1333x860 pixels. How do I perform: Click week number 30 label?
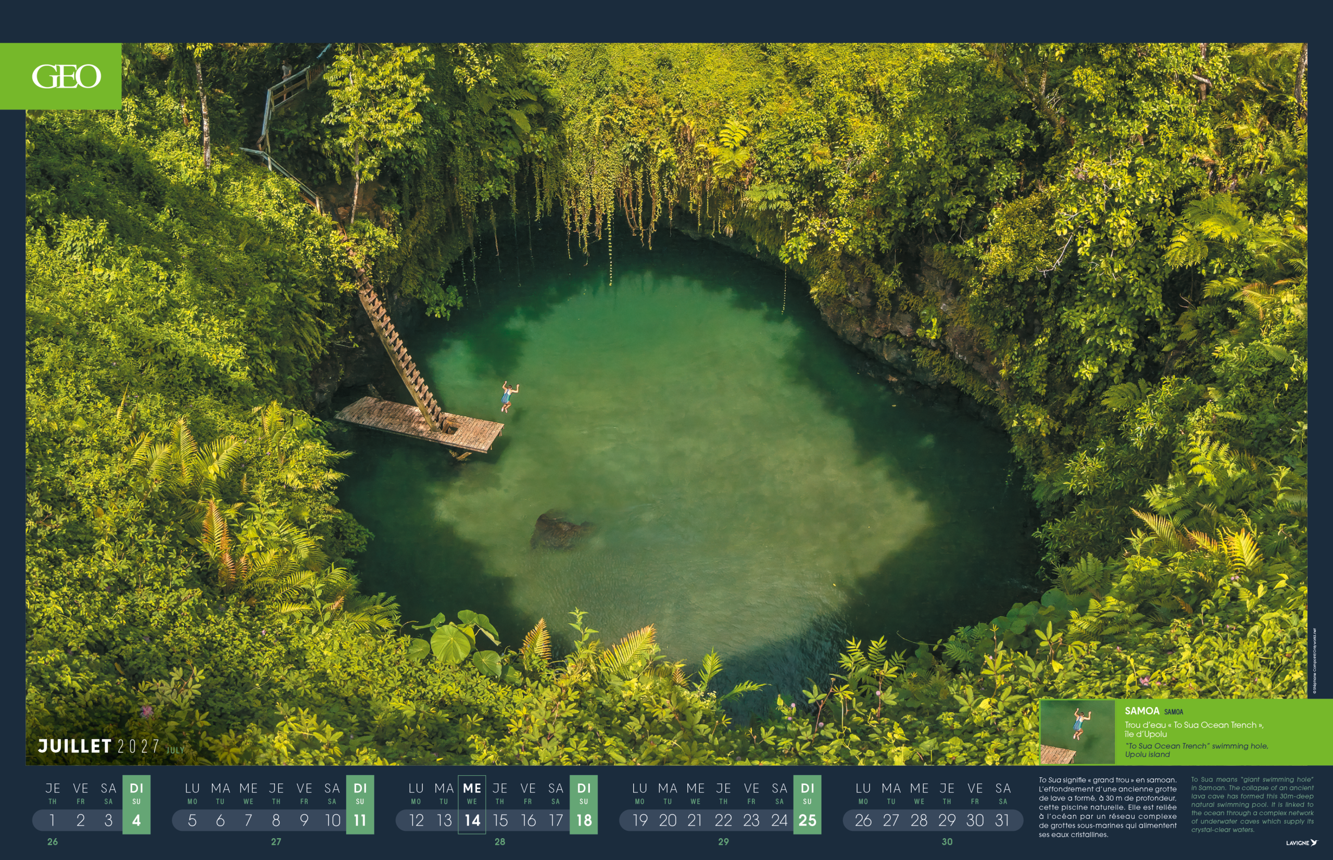click(x=947, y=842)
